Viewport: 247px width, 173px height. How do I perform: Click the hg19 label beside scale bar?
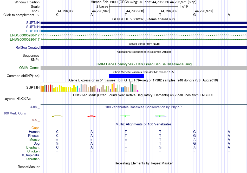(x=184, y=7)
